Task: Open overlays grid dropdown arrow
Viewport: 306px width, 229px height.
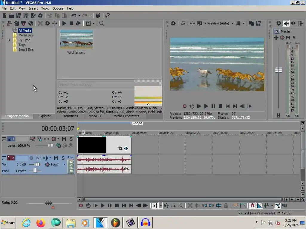Action: coord(244,23)
